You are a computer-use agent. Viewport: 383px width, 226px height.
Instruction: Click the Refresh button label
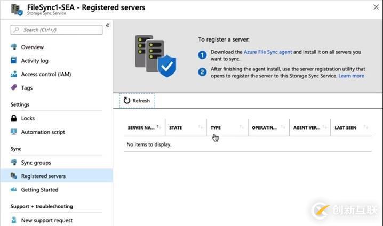pos(141,101)
